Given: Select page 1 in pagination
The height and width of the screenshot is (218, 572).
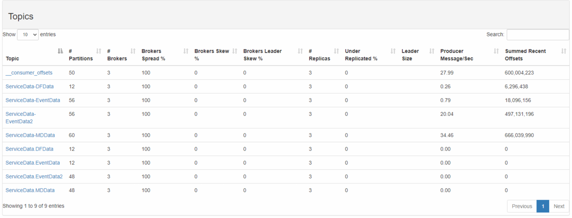Looking at the screenshot, I should [x=543, y=206].
